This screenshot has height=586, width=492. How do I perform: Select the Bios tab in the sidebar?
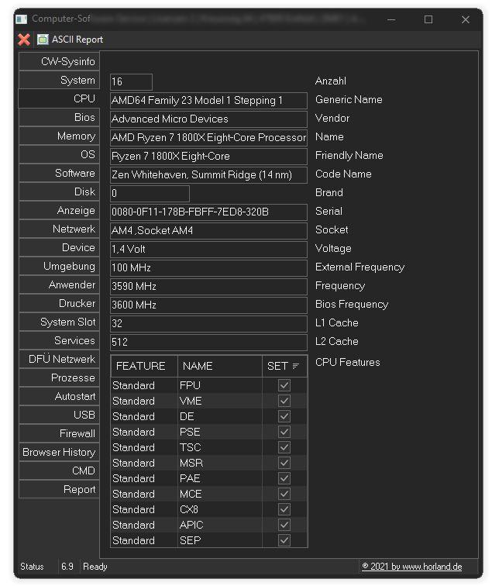click(x=59, y=117)
